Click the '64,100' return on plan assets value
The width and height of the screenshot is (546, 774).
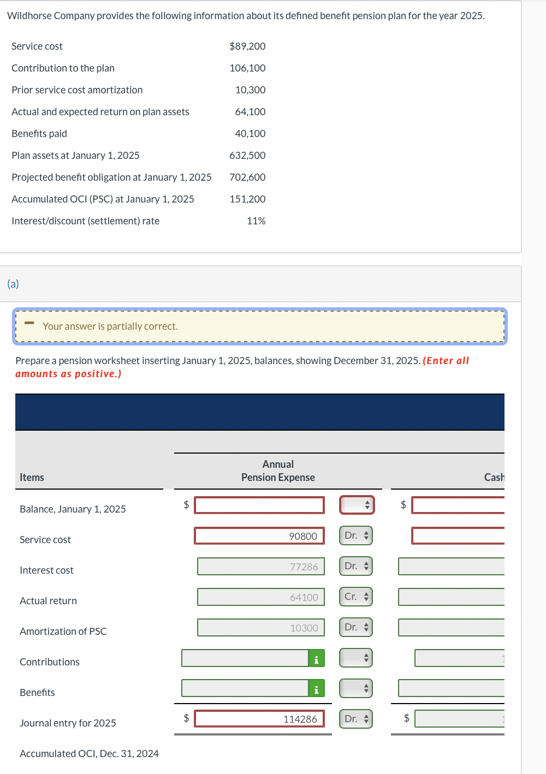250,112
